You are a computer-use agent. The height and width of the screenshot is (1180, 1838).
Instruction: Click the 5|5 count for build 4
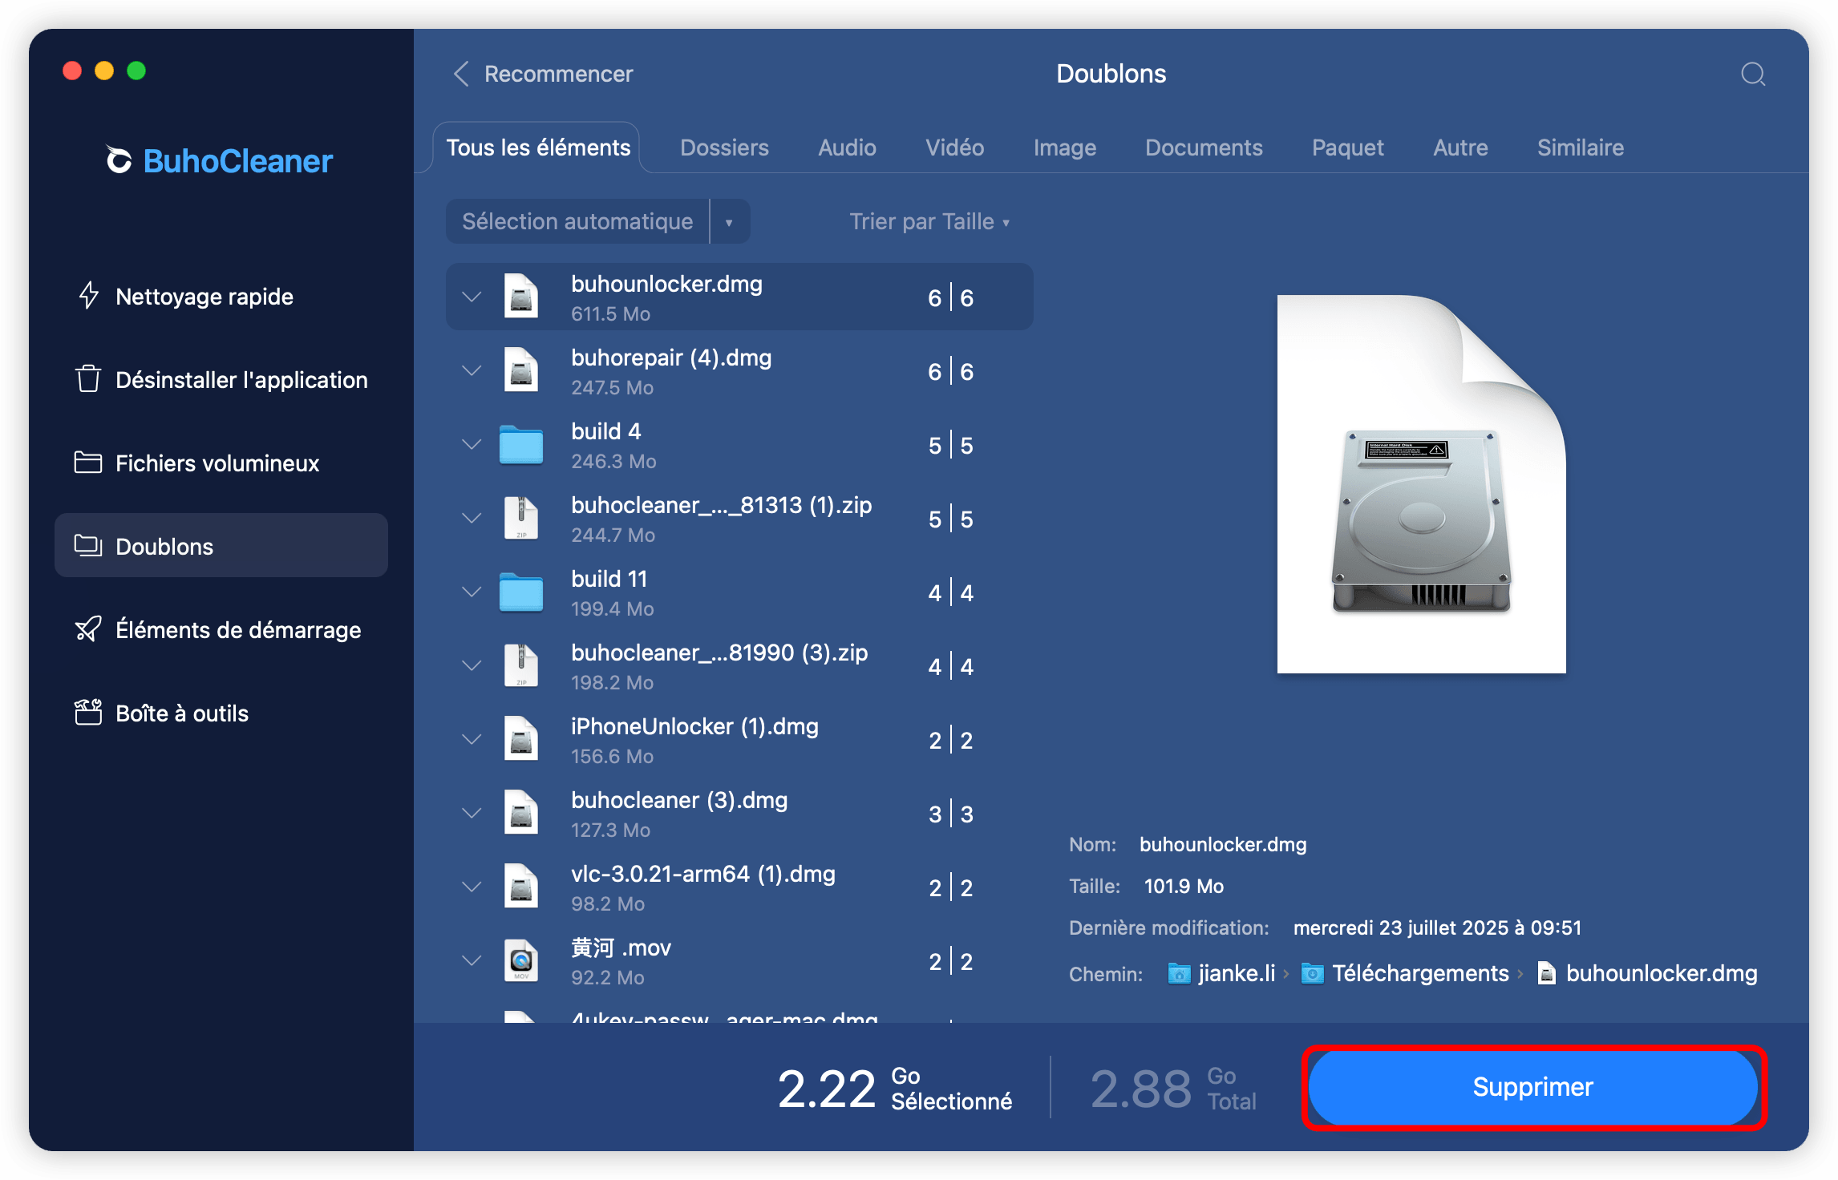click(950, 445)
